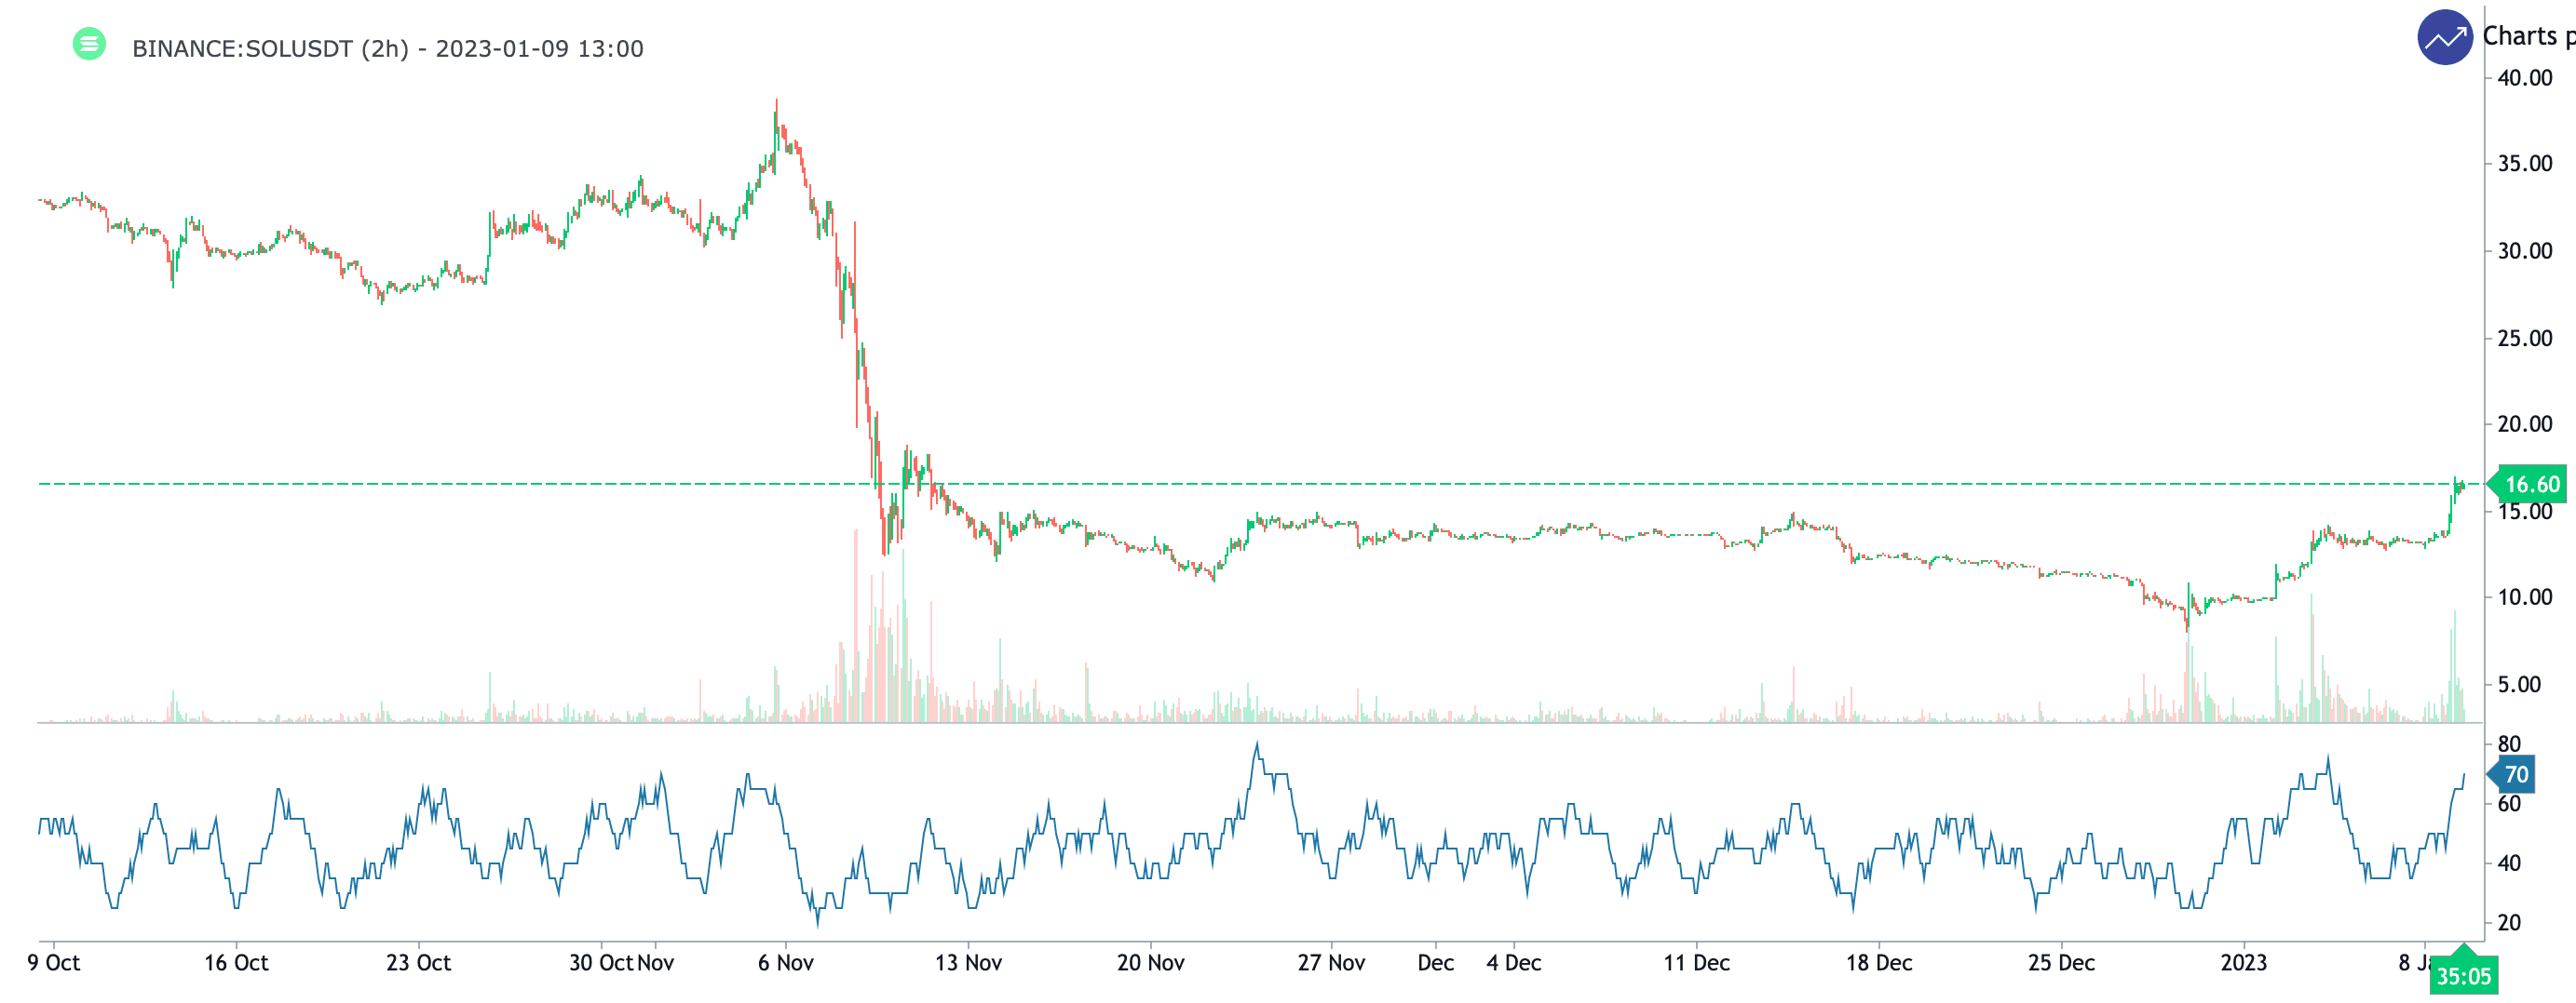Click the 40.00 price axis label
Viewport: 2576px width, 1003px height.
[x=2524, y=78]
